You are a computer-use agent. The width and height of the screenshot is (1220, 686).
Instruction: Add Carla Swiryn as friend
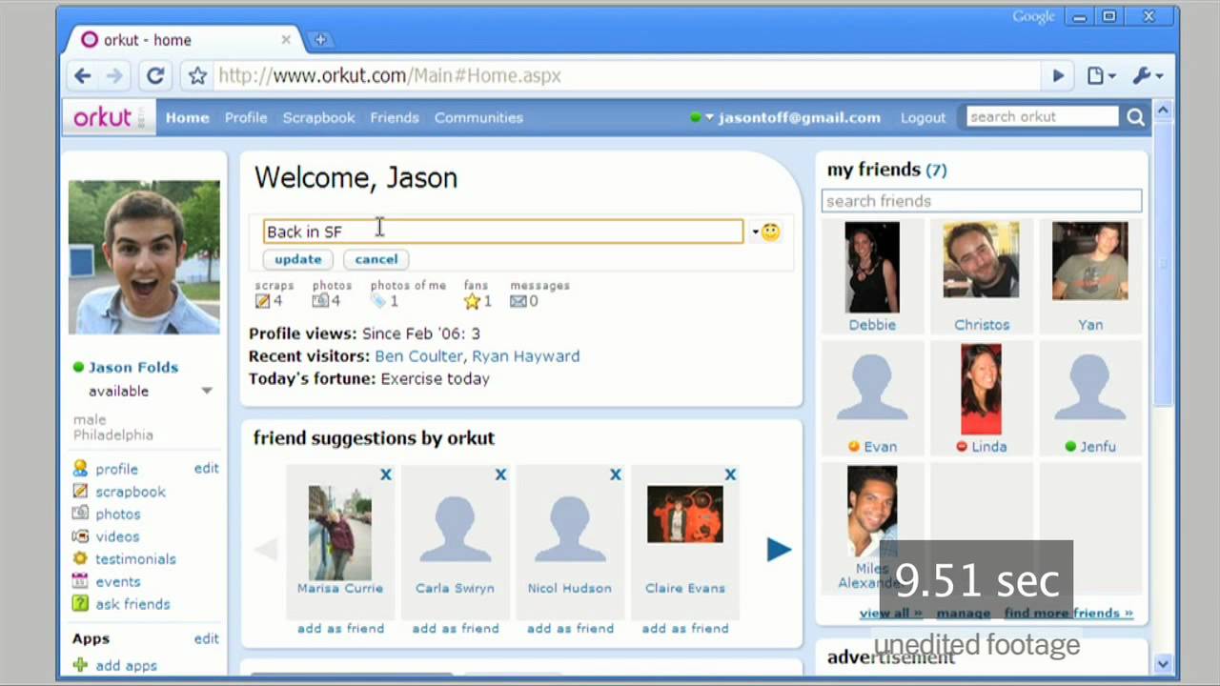456,629
